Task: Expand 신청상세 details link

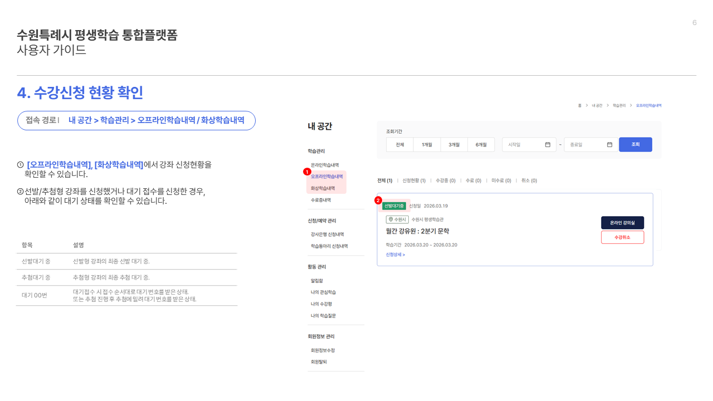Action: click(395, 255)
